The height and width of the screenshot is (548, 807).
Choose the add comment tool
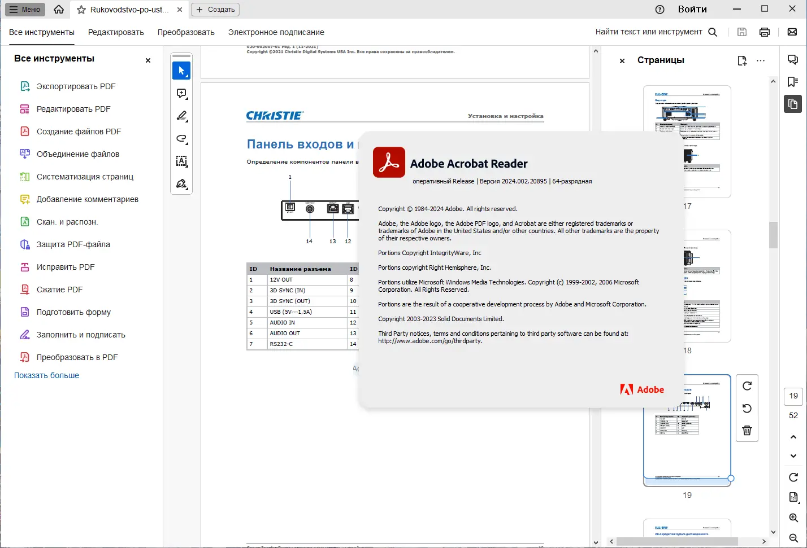click(x=181, y=93)
